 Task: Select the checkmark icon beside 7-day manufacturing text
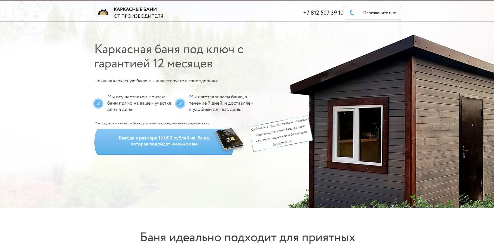point(180,104)
